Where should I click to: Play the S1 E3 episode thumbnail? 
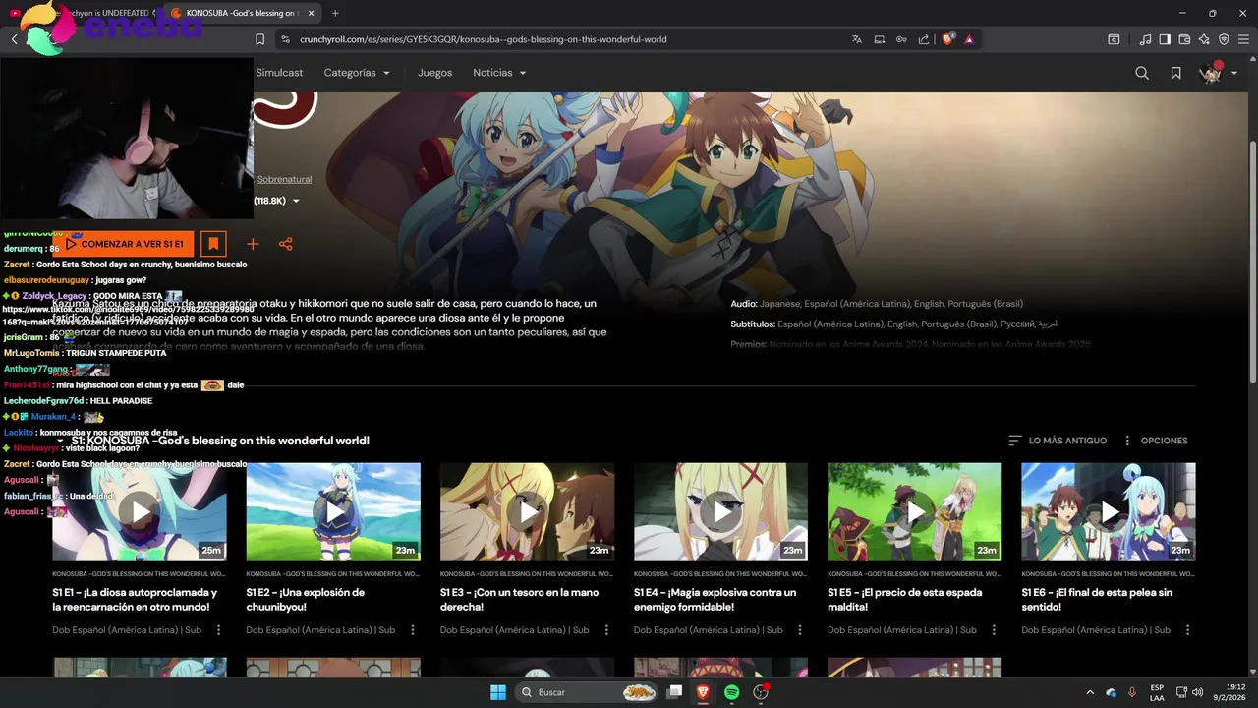527,512
